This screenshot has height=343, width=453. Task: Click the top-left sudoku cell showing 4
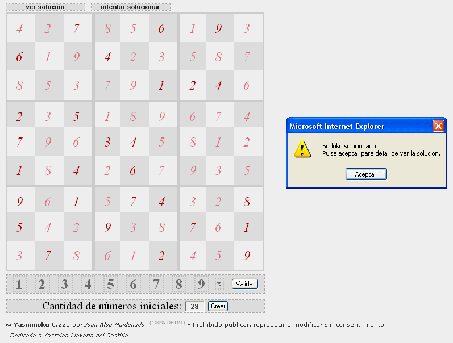point(20,28)
